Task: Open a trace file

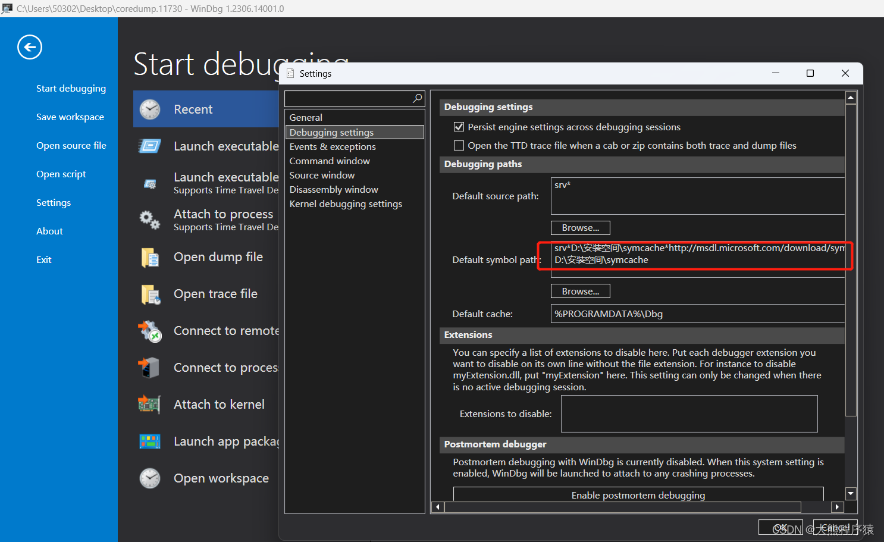Action: point(215,294)
